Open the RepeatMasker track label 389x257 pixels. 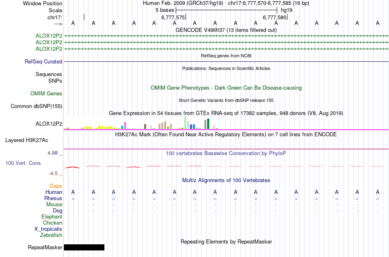[x=45, y=247]
